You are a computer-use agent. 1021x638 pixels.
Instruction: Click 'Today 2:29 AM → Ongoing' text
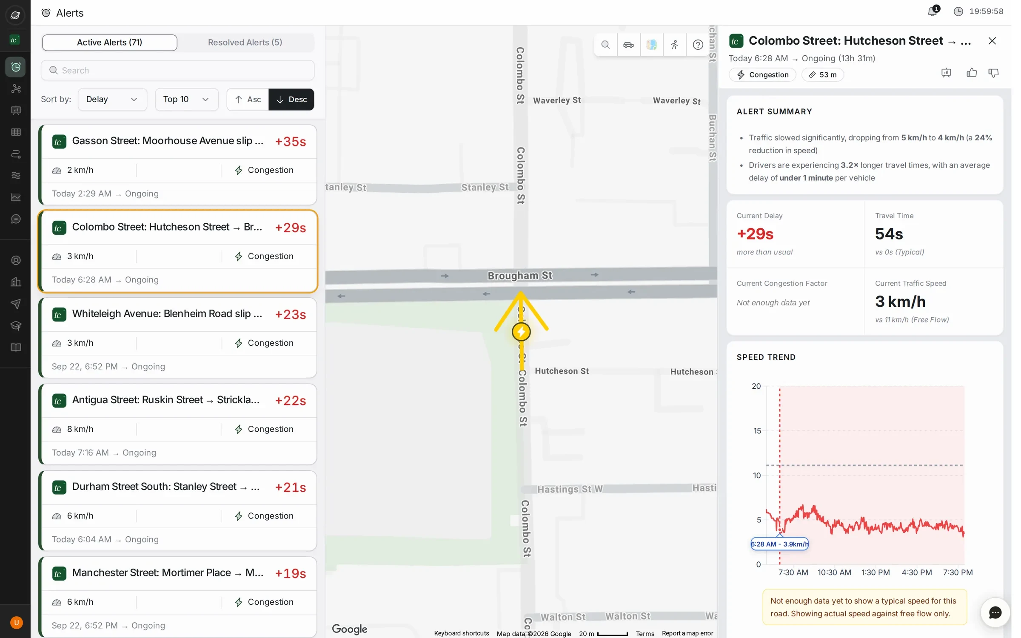point(105,194)
